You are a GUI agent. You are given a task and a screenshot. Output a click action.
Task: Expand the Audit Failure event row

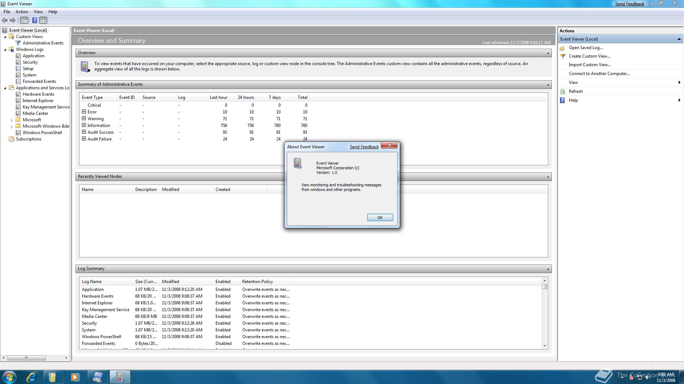click(x=84, y=139)
